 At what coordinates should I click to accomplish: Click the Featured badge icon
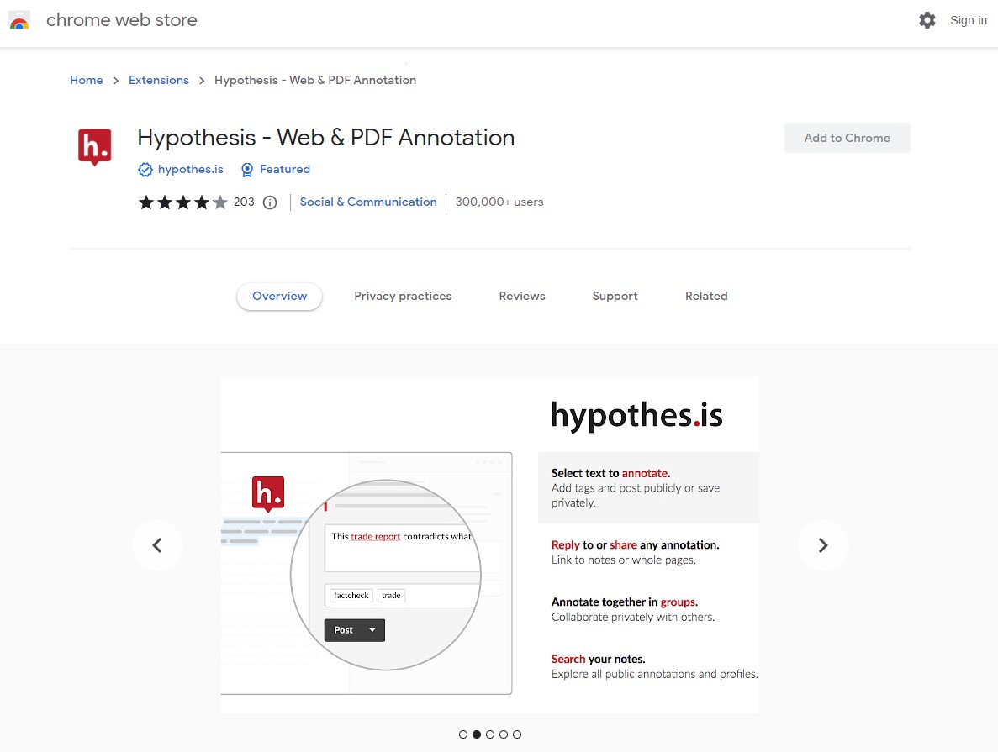coord(246,170)
